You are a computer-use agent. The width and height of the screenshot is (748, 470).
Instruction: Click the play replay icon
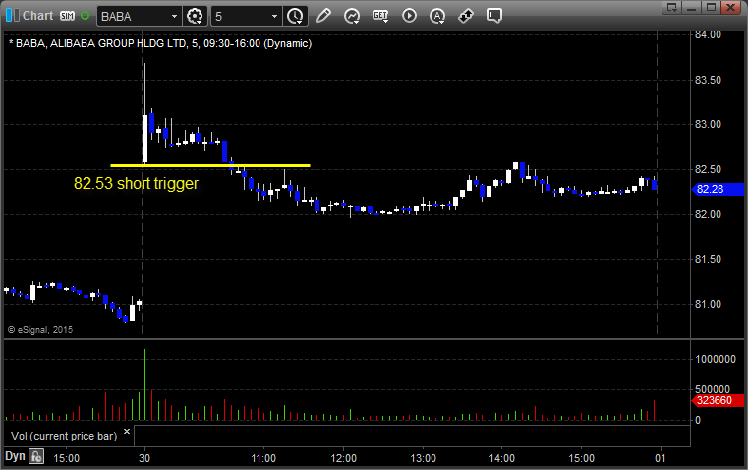click(x=409, y=16)
